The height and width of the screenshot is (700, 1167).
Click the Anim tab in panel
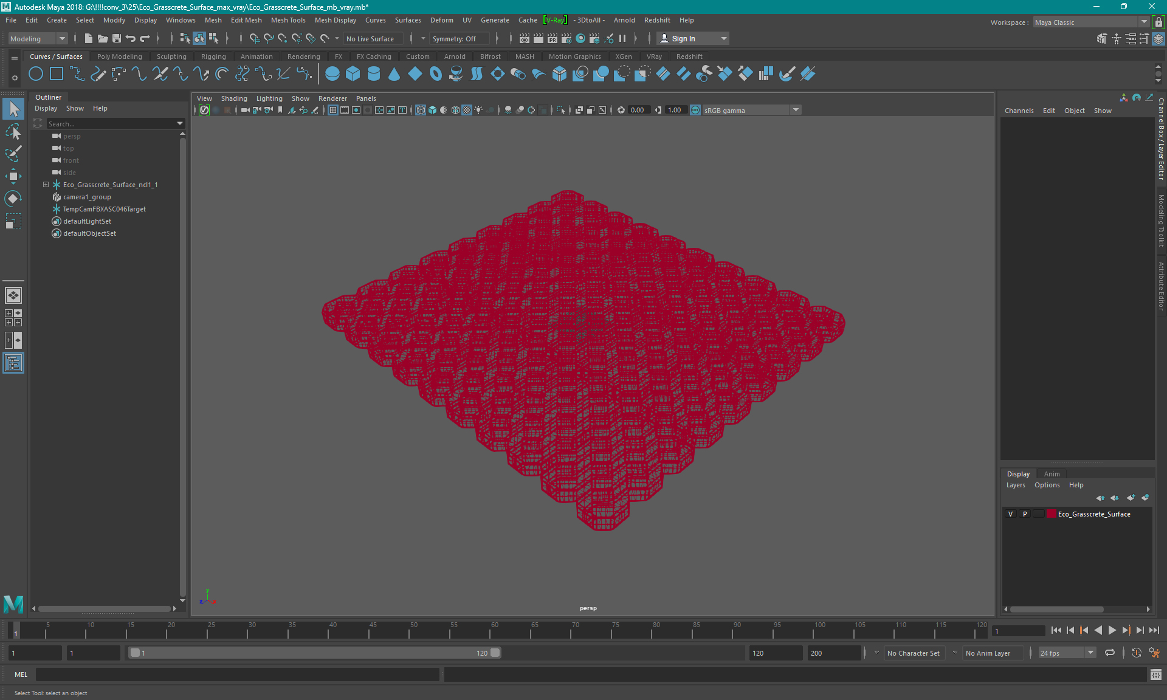(x=1051, y=473)
